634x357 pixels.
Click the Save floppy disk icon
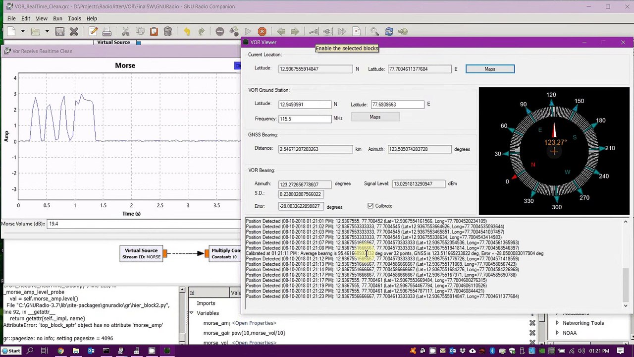pos(60,31)
